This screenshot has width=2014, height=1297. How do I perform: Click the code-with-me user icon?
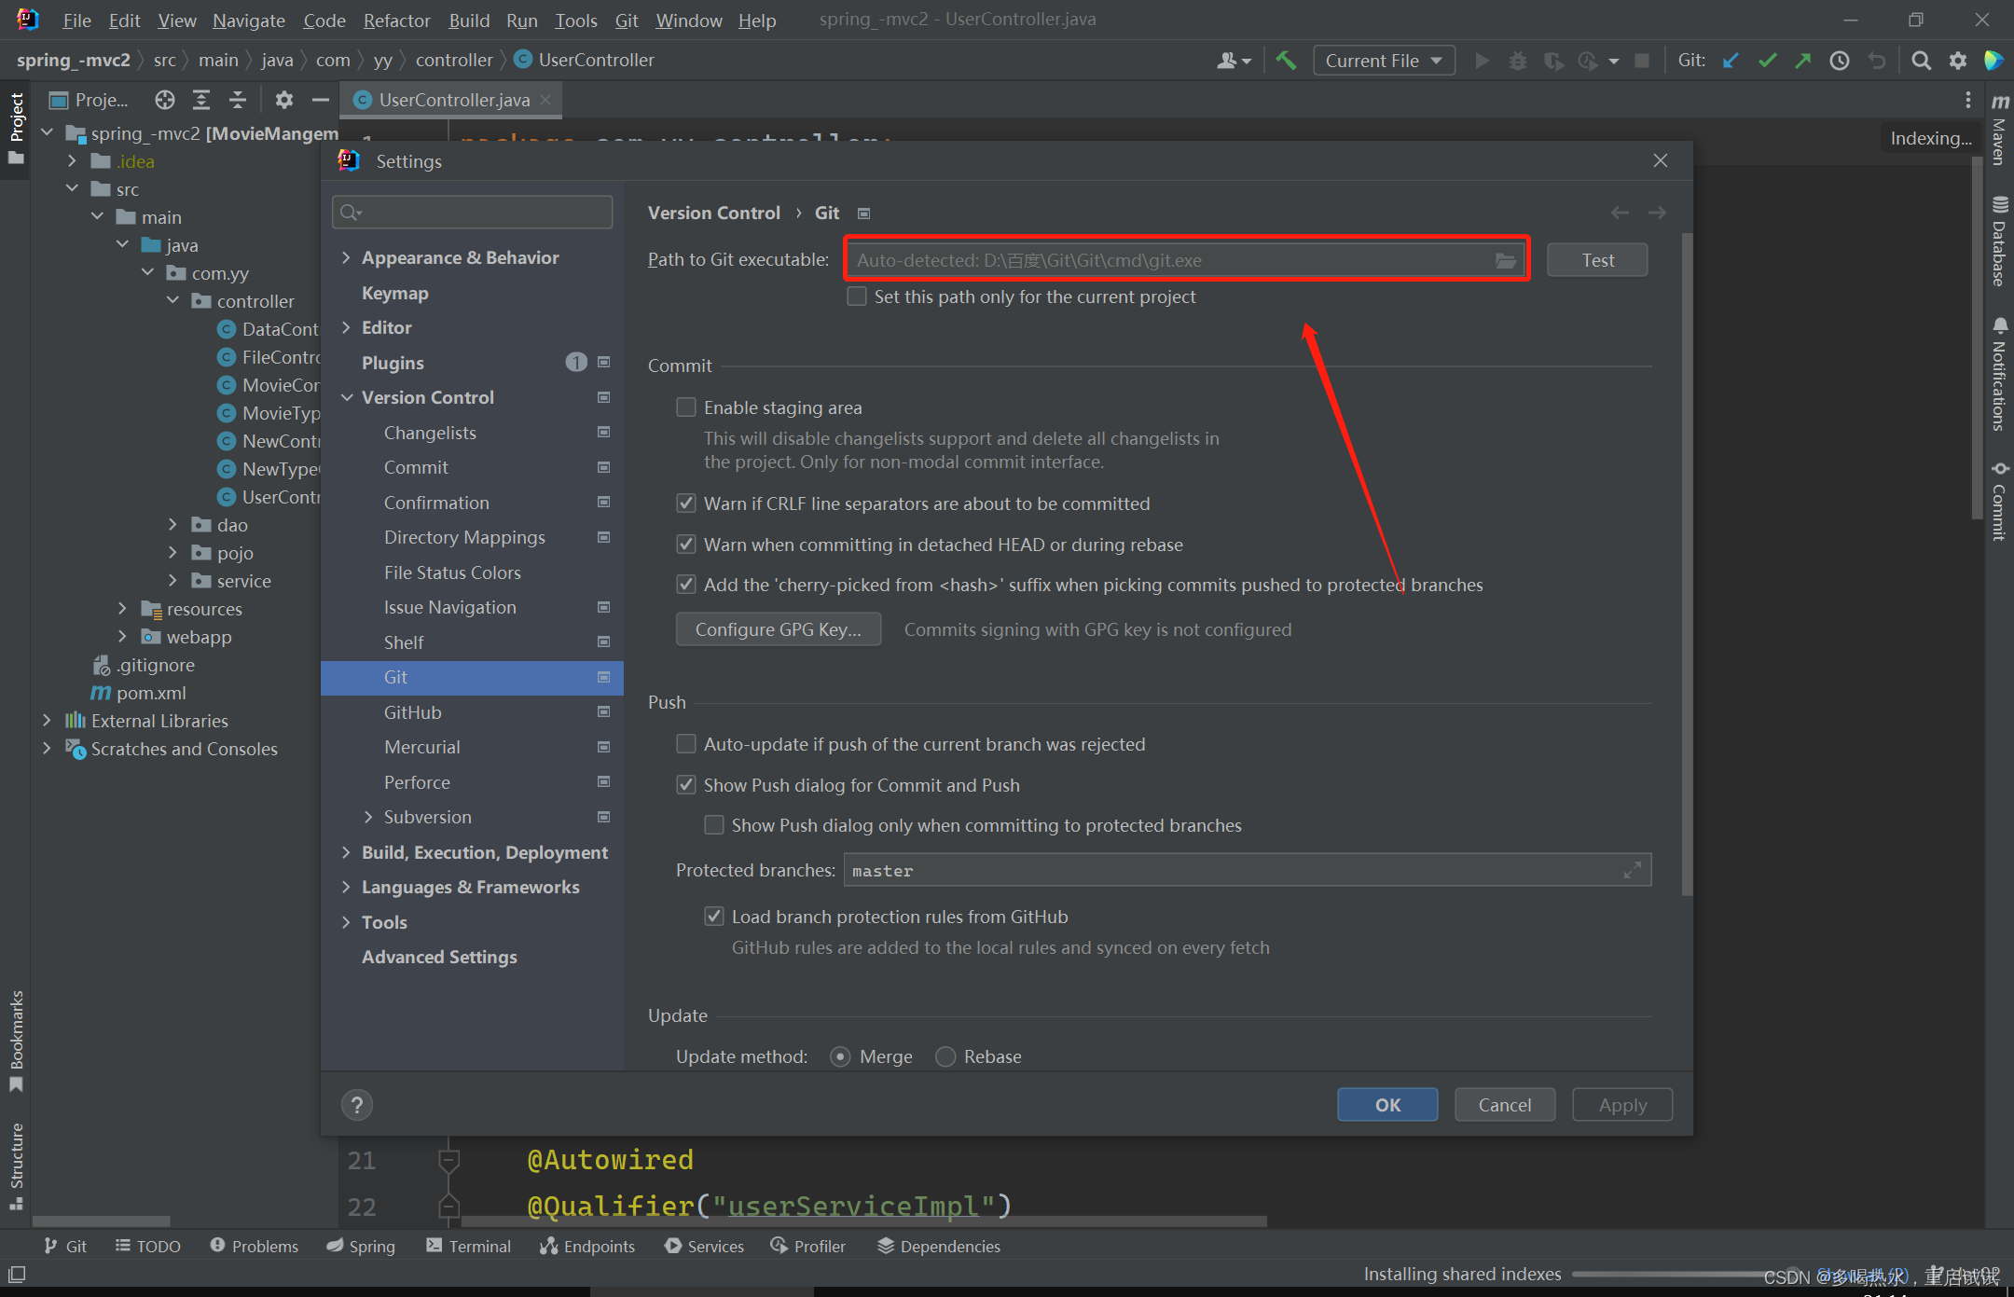1234,61
